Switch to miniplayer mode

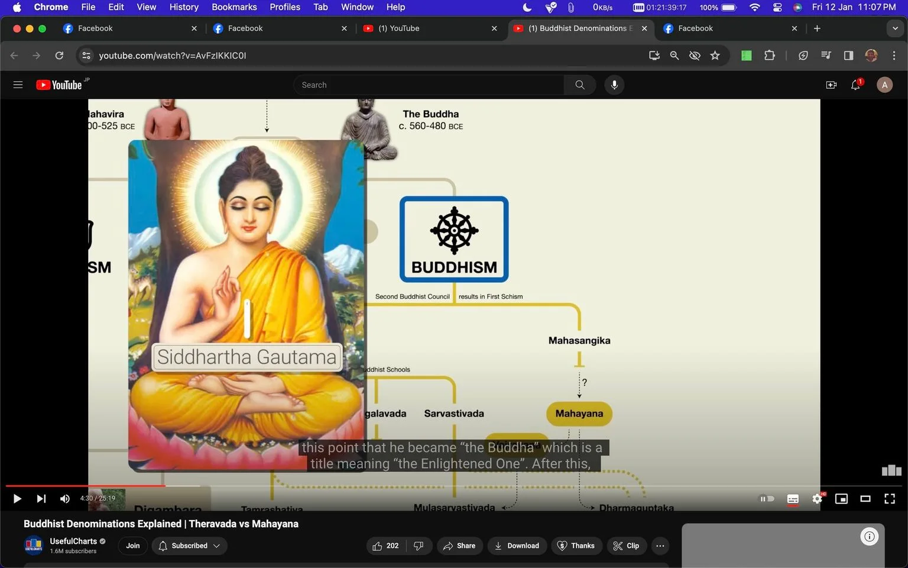[841, 499]
